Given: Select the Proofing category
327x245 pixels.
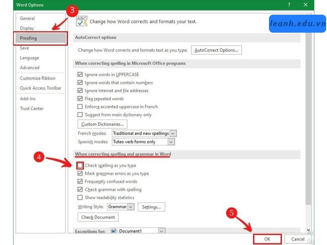Looking at the screenshot, I should [x=40, y=38].
